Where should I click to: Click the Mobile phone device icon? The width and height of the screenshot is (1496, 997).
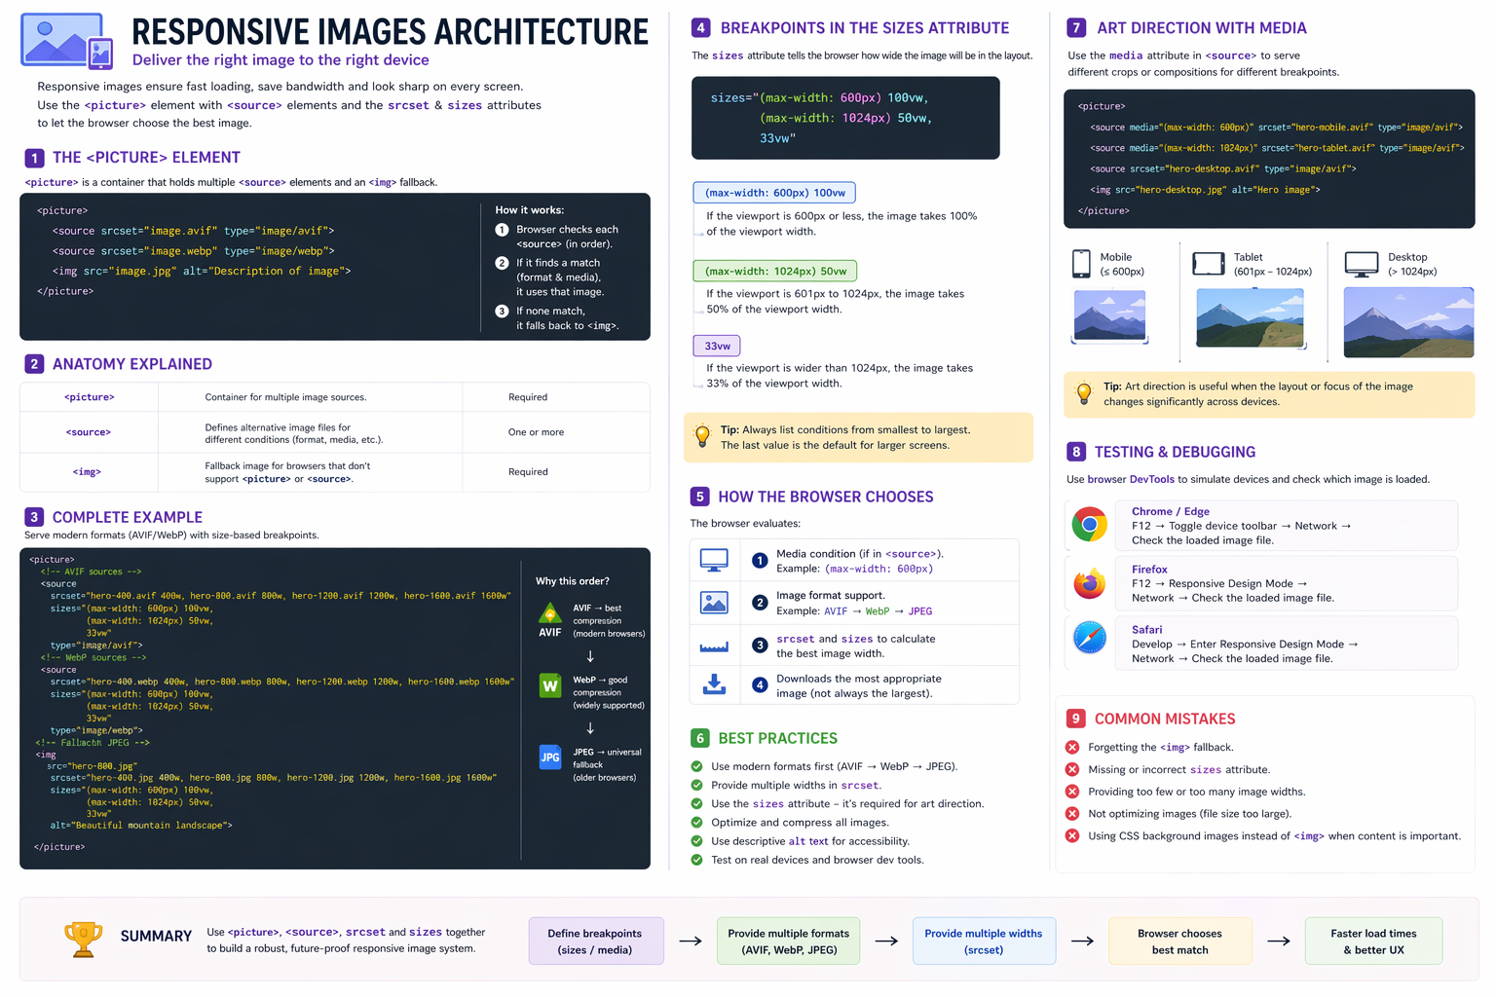click(1081, 264)
